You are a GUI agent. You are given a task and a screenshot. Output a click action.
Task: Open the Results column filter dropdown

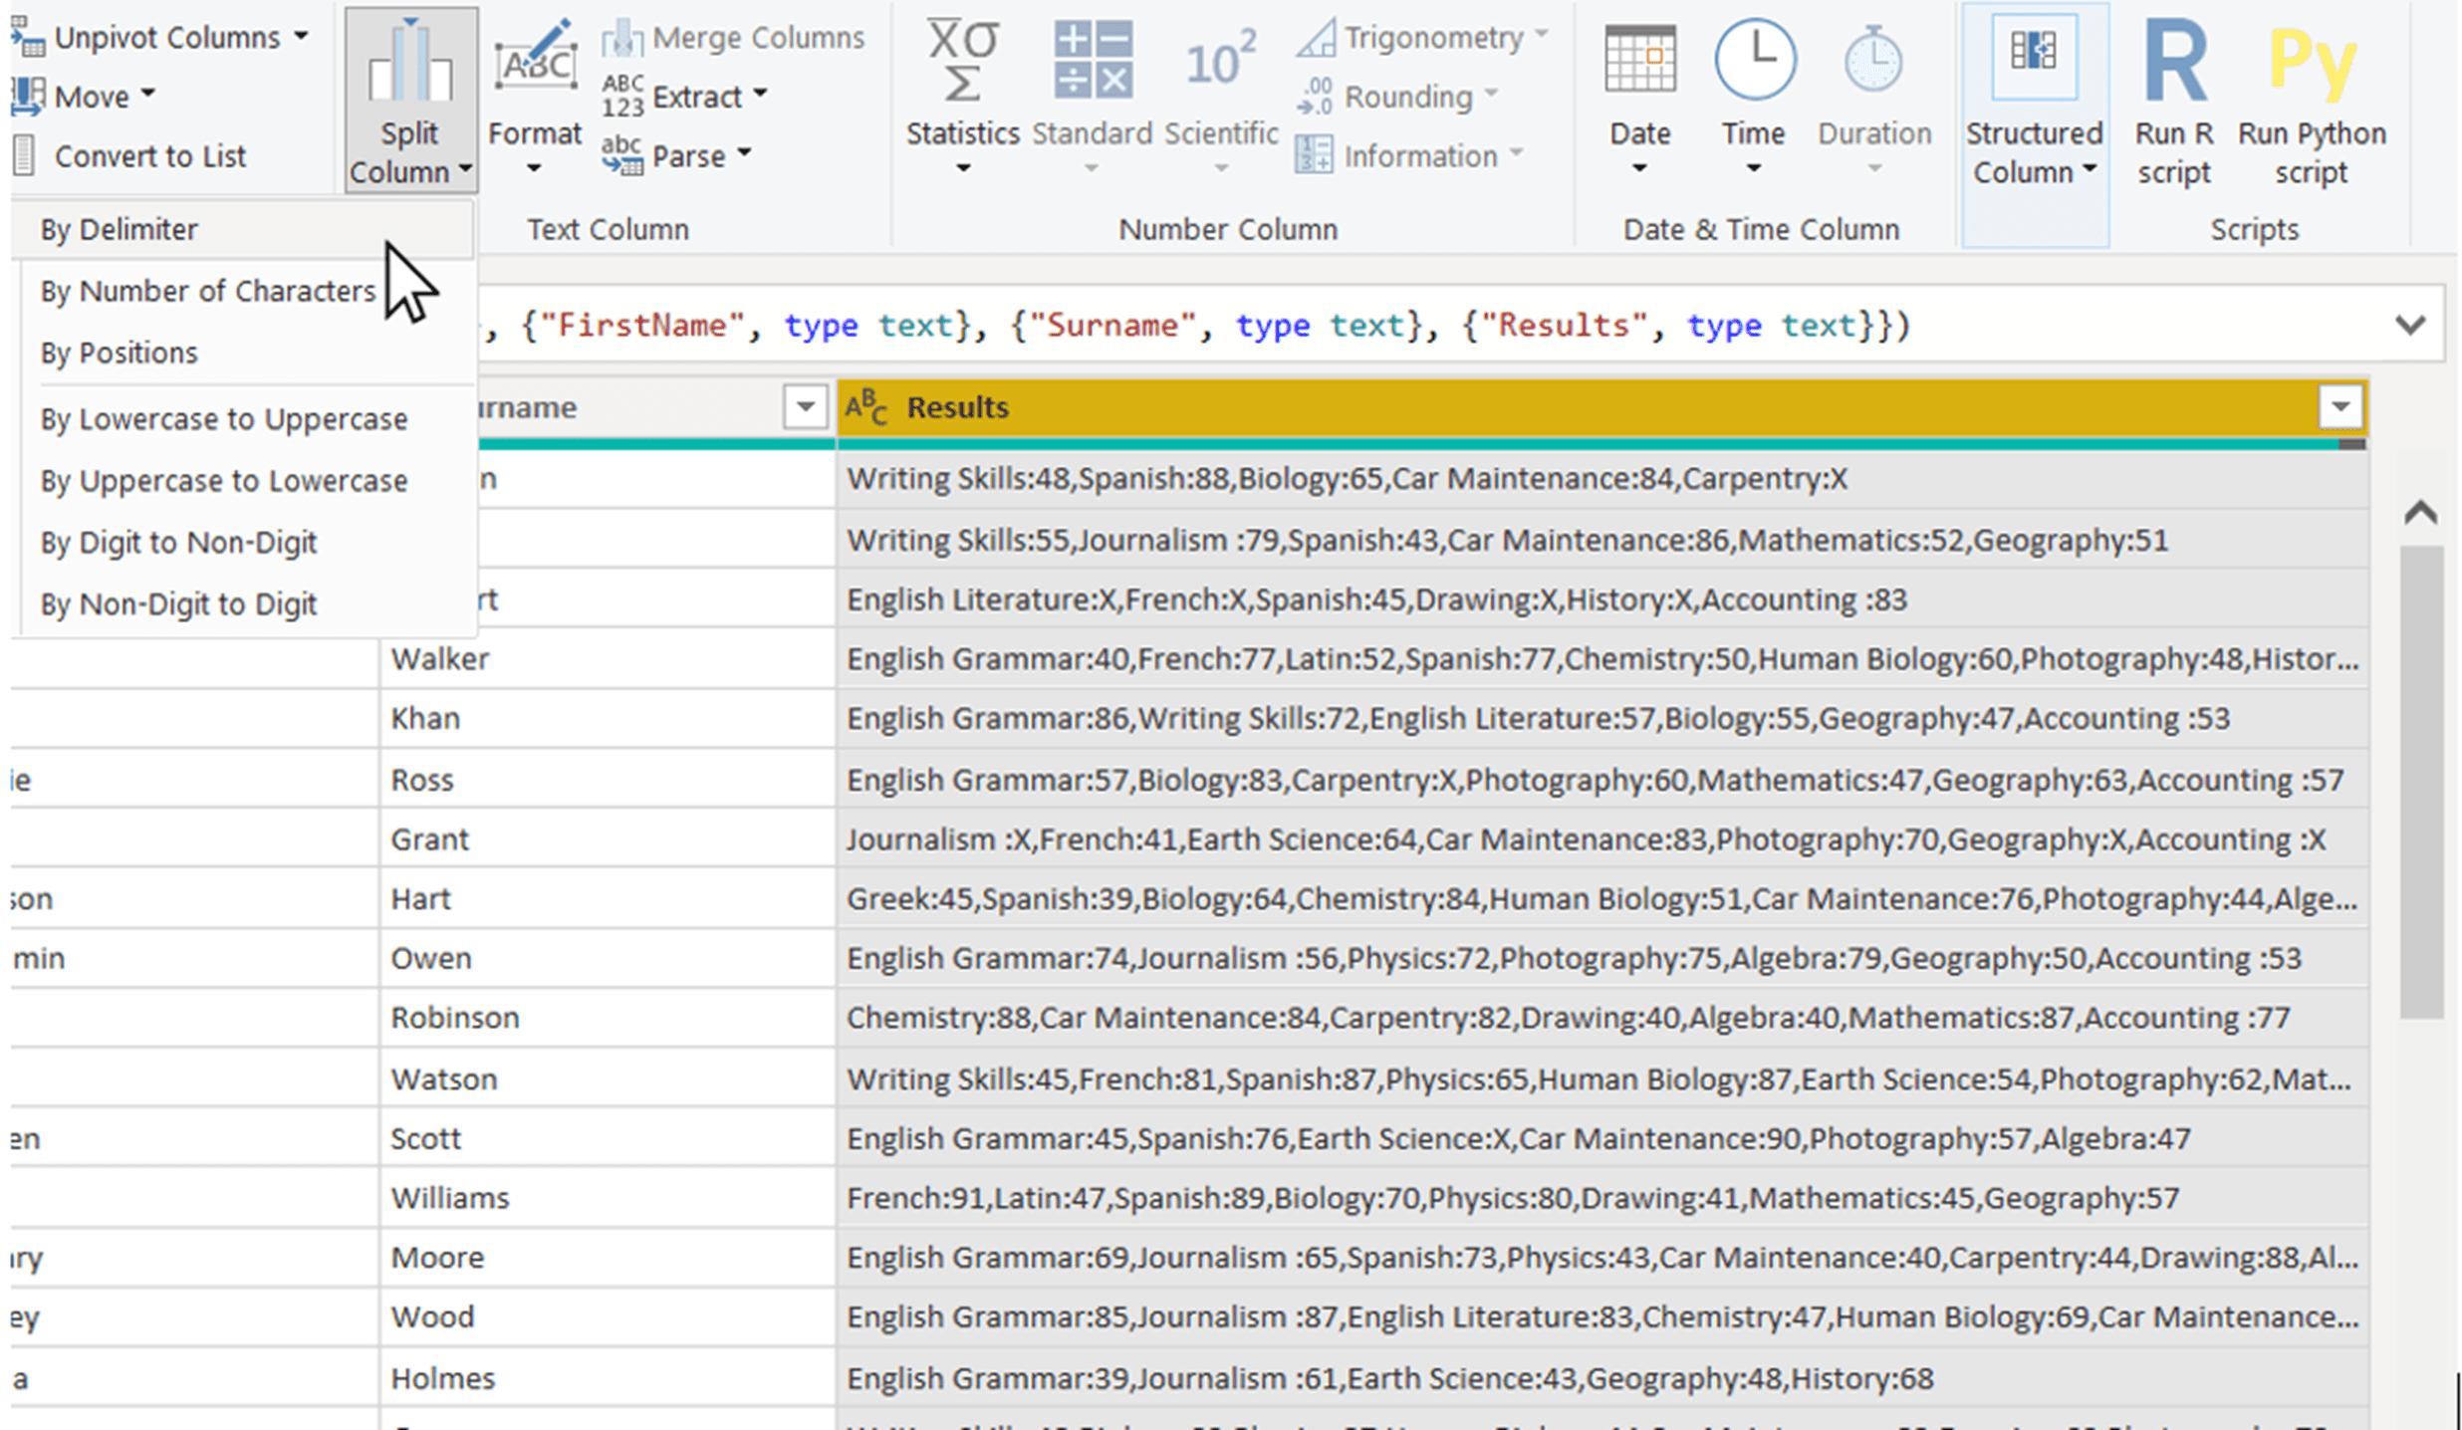[2340, 406]
